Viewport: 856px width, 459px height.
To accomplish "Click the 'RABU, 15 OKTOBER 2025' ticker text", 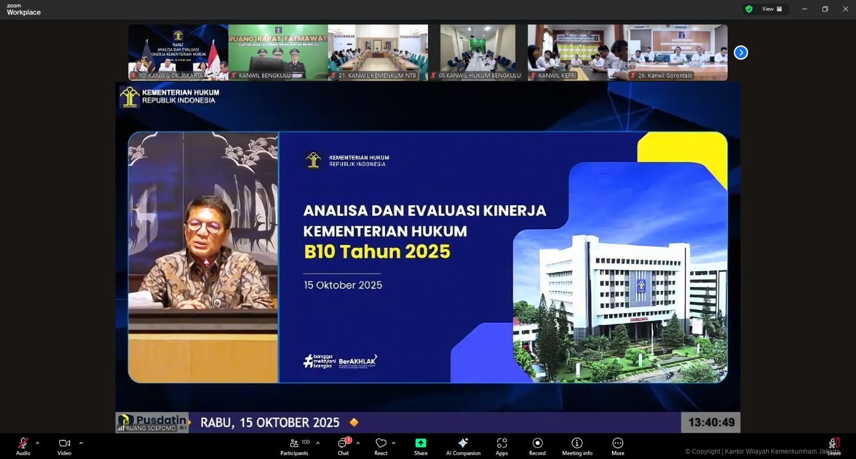I will 270,423.
